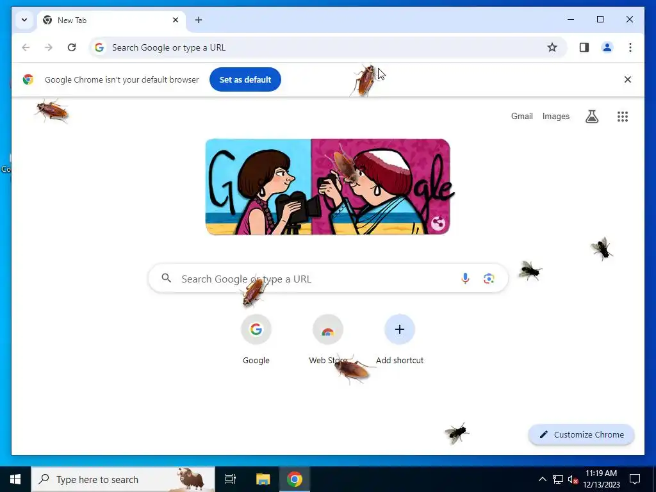This screenshot has width=656, height=492.
Task: Bookmark this tab with the star icon
Action: coord(552,47)
